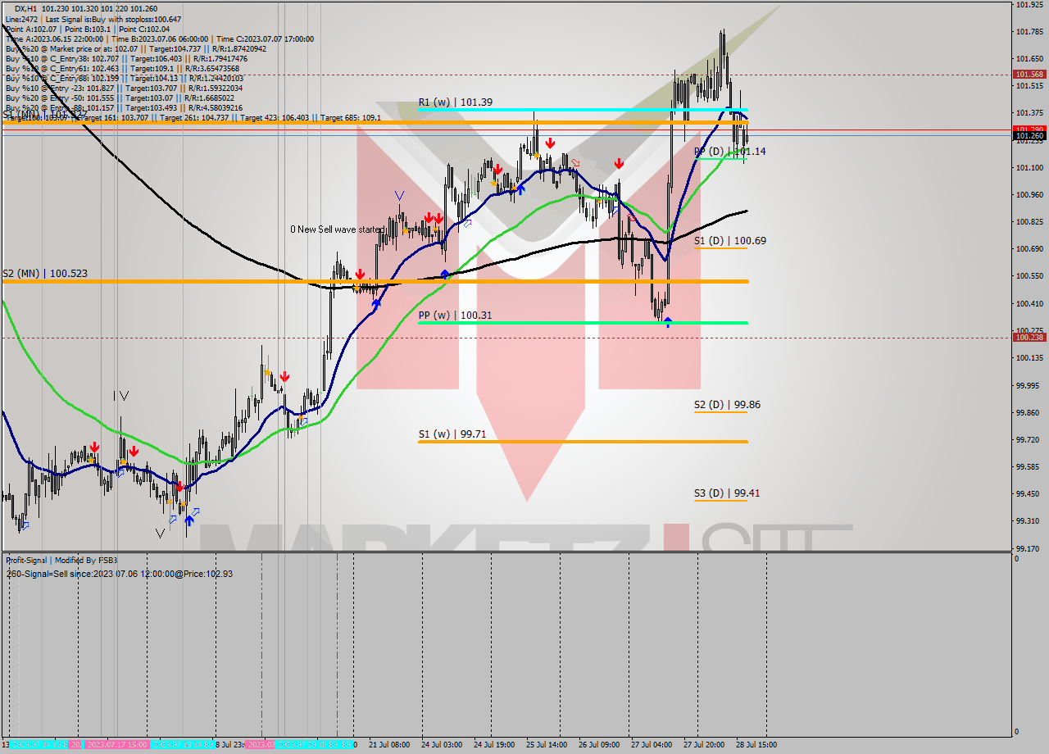Click the '21 Jul 08:00' time axis label
1049x754 pixels.
pyautogui.click(x=389, y=745)
